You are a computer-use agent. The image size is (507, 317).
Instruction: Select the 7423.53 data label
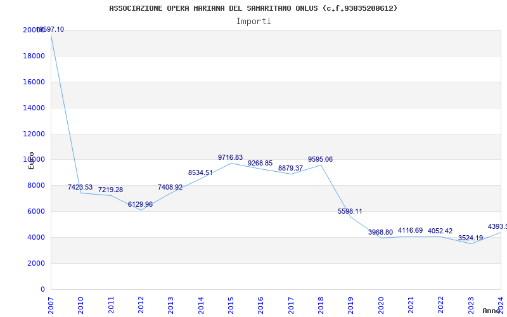(80, 187)
